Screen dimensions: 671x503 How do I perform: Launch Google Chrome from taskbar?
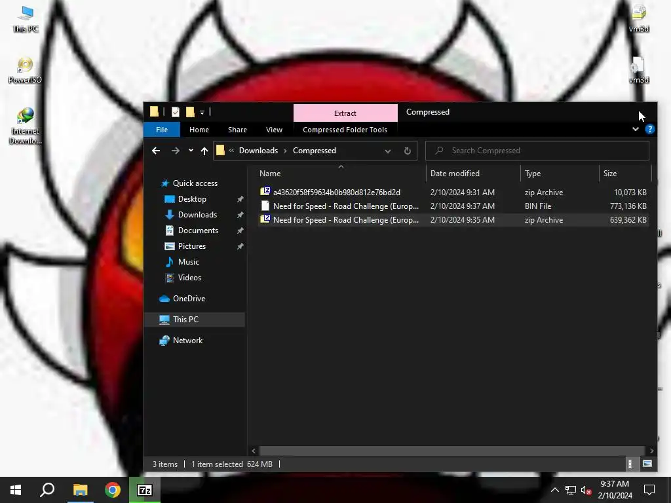(x=113, y=490)
